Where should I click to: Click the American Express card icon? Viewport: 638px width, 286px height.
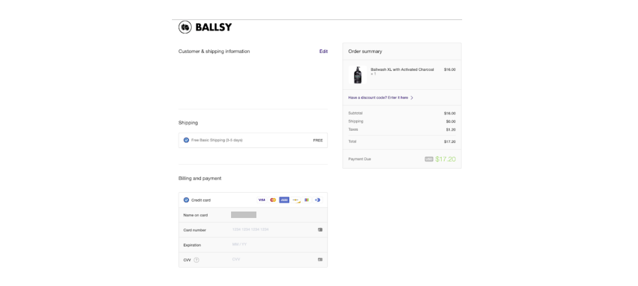coord(284,200)
